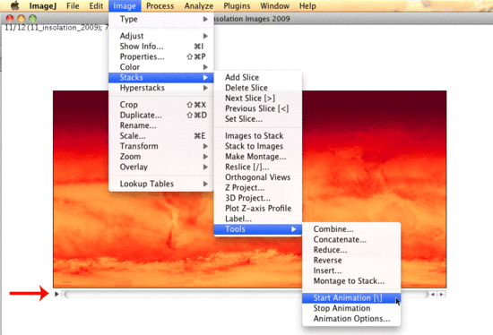Choose Label... in Stacks submenu

[x=258, y=219]
